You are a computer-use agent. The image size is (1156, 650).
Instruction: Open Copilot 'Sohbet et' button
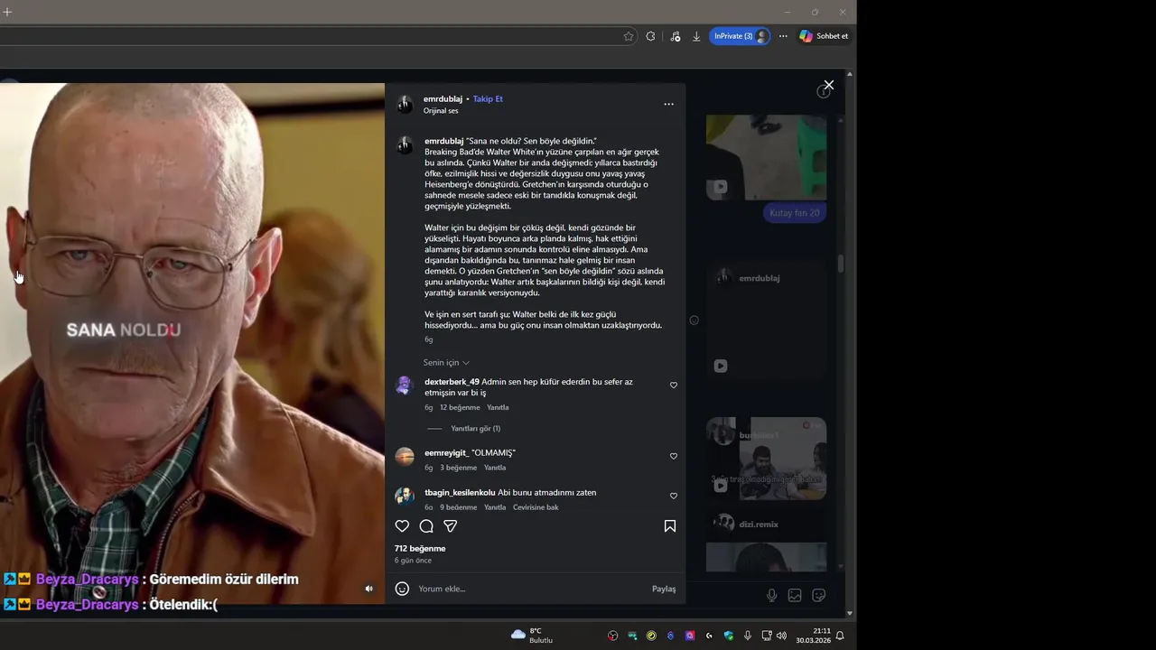coord(824,36)
